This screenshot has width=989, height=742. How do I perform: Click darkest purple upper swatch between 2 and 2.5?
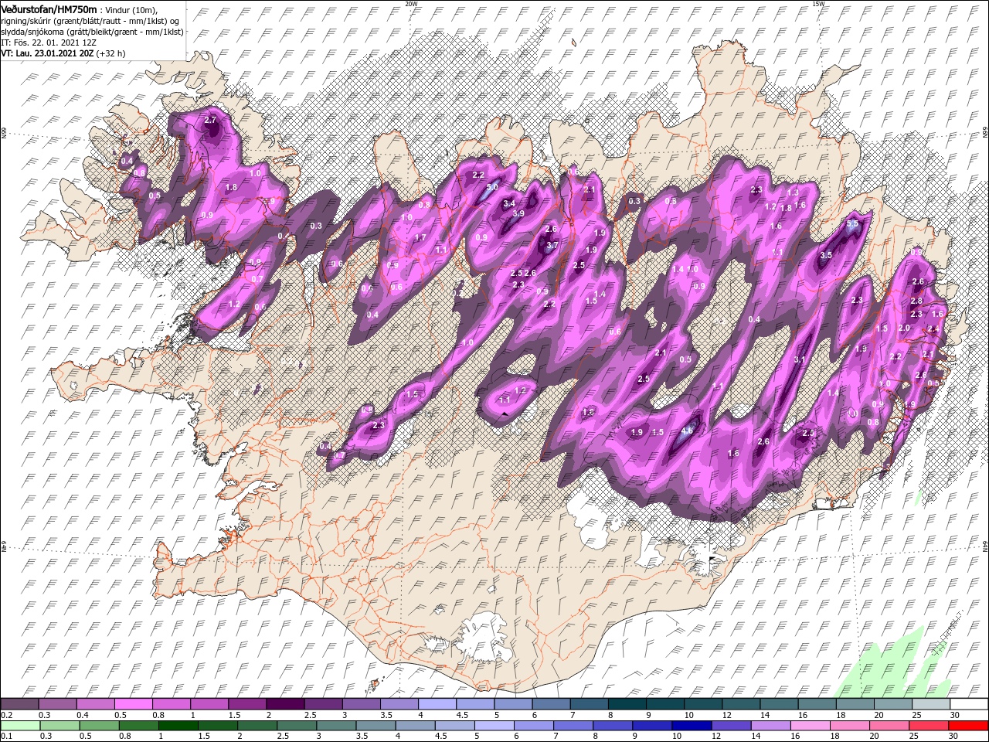click(x=284, y=704)
